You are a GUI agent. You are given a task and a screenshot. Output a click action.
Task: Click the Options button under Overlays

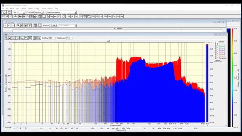click(x=218, y=60)
